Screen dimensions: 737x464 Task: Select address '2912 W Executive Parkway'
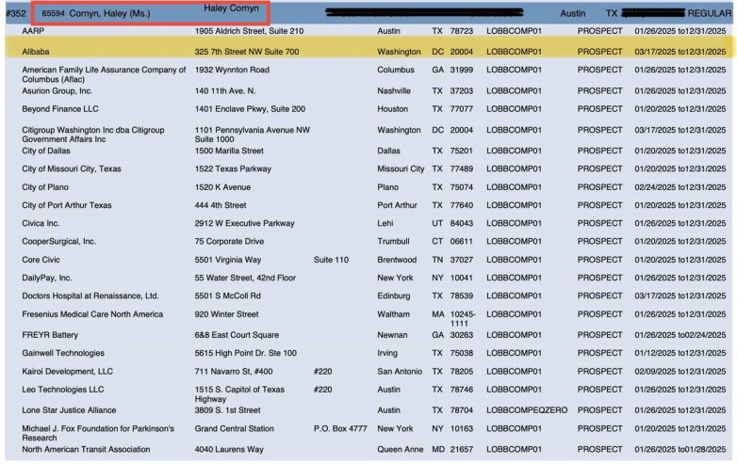coord(244,223)
